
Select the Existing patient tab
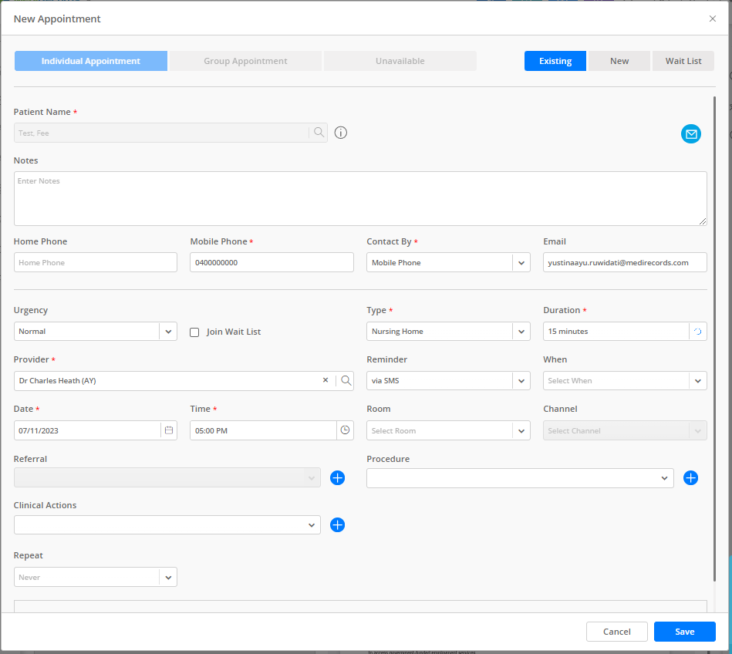point(555,61)
